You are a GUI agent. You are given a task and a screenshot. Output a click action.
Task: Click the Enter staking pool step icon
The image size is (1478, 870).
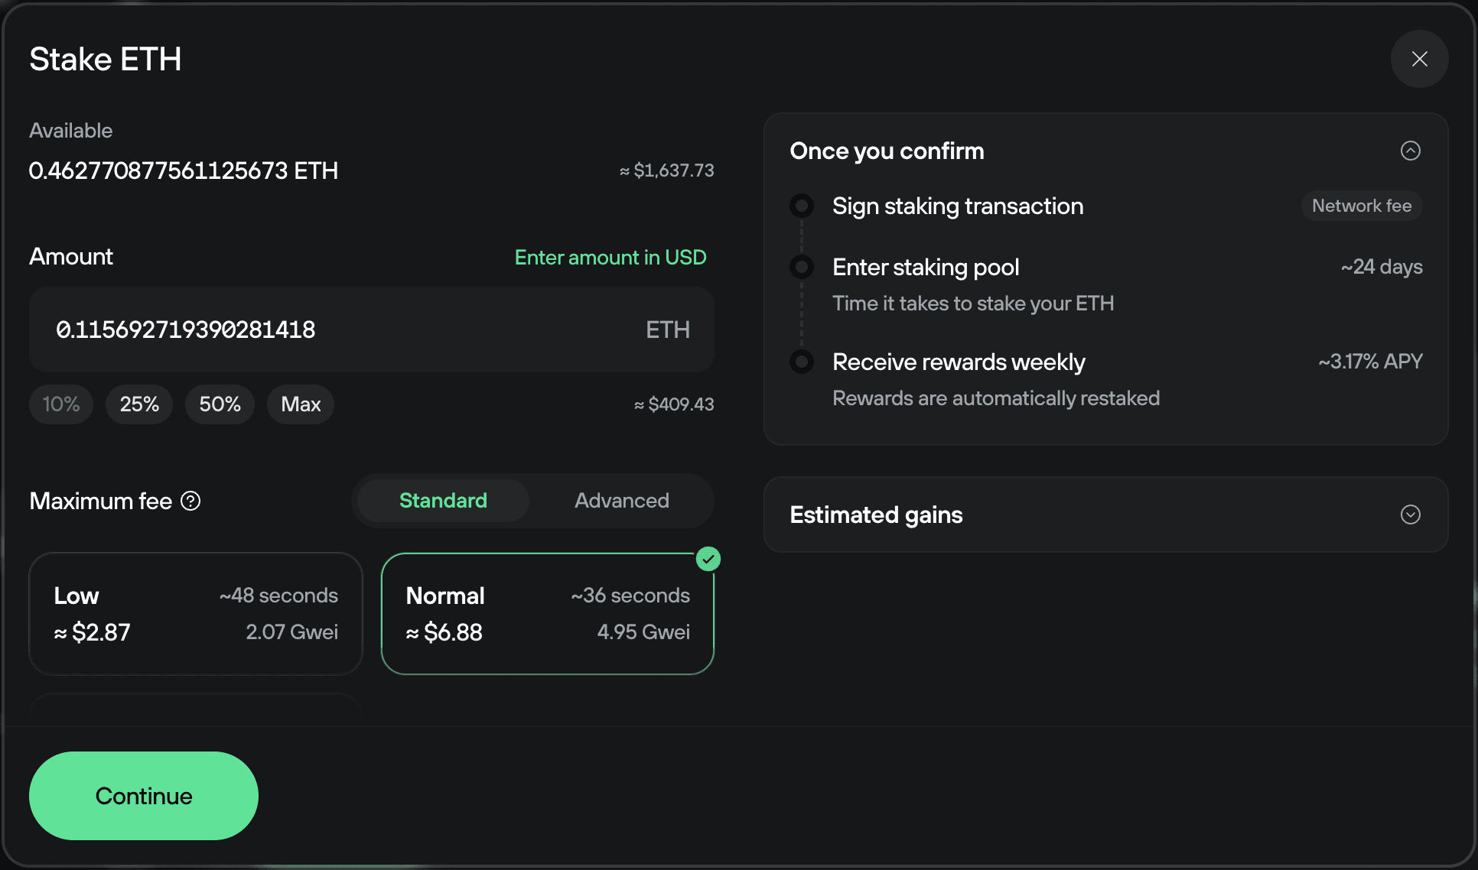coord(801,266)
